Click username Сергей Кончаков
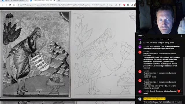 coord(156,91)
